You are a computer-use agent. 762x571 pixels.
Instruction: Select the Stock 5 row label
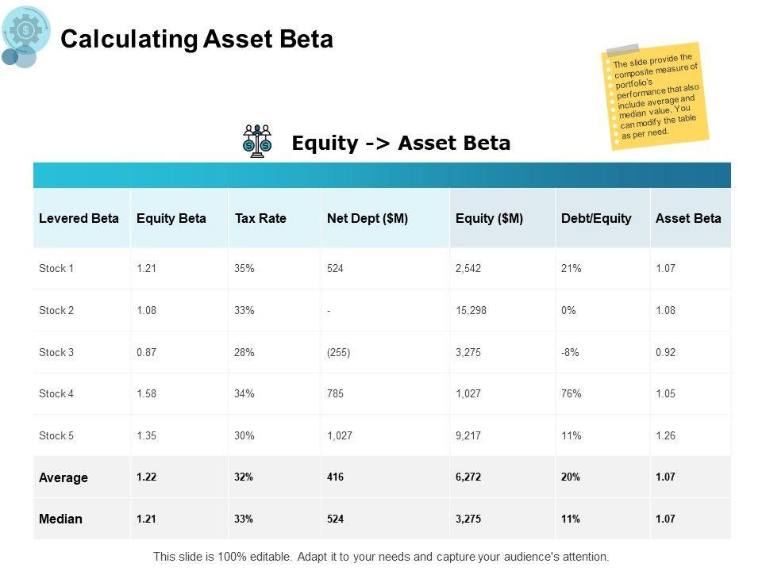(56, 435)
